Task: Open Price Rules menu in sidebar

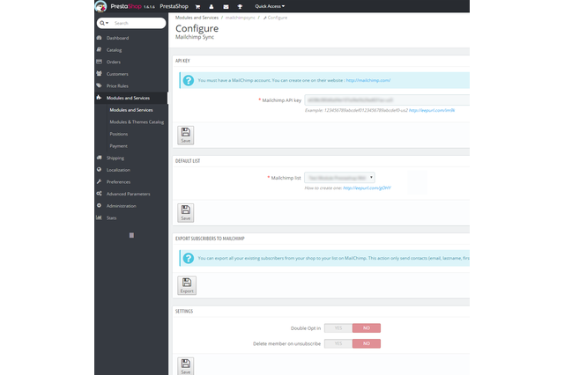Action: pyautogui.click(x=117, y=86)
